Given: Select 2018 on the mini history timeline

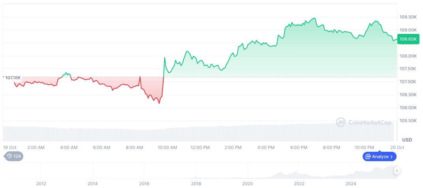Looking at the screenshot, I should click(x=196, y=184).
